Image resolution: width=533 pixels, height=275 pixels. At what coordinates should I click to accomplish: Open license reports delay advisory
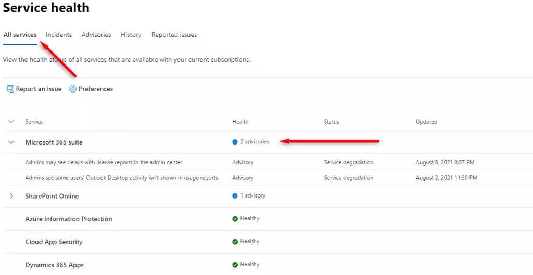(x=104, y=162)
